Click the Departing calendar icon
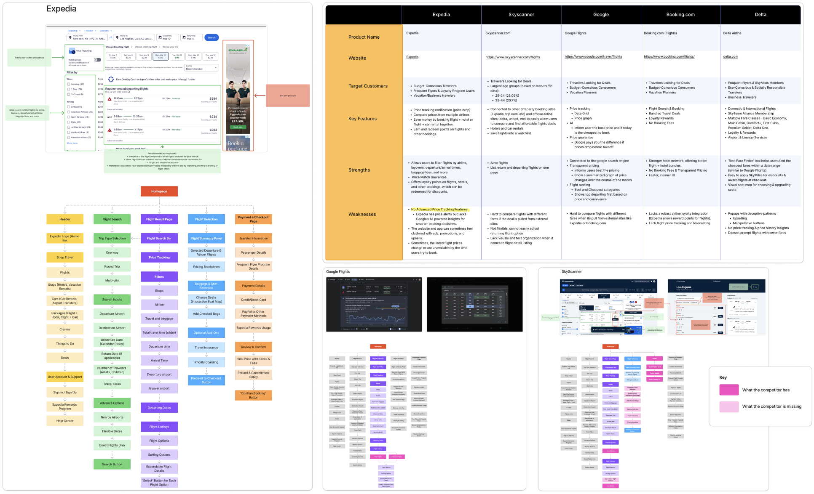The height and width of the screenshot is (494, 814). [x=160, y=37]
